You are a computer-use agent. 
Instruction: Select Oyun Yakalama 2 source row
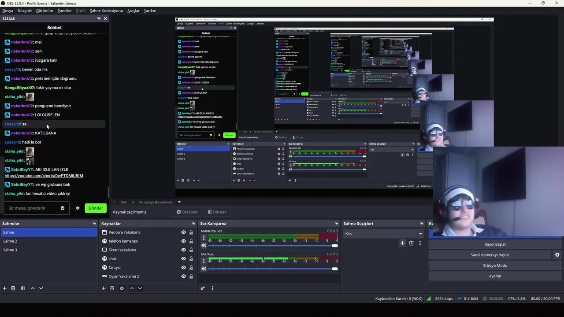[x=148, y=276]
